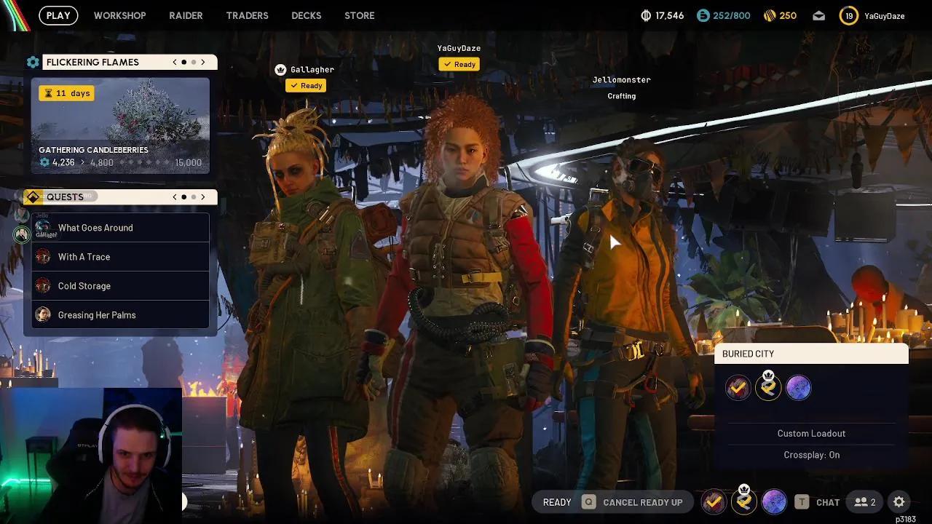Select the YaGuyDaze player name above character
Viewport: 932px width, 524px height.
pos(459,48)
